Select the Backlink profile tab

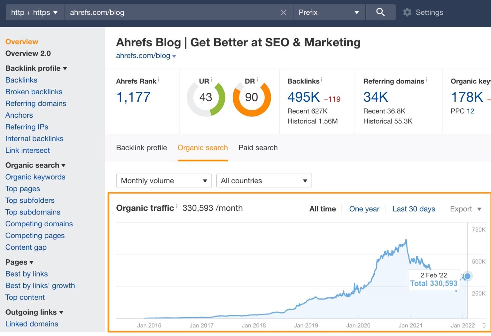[x=141, y=148]
